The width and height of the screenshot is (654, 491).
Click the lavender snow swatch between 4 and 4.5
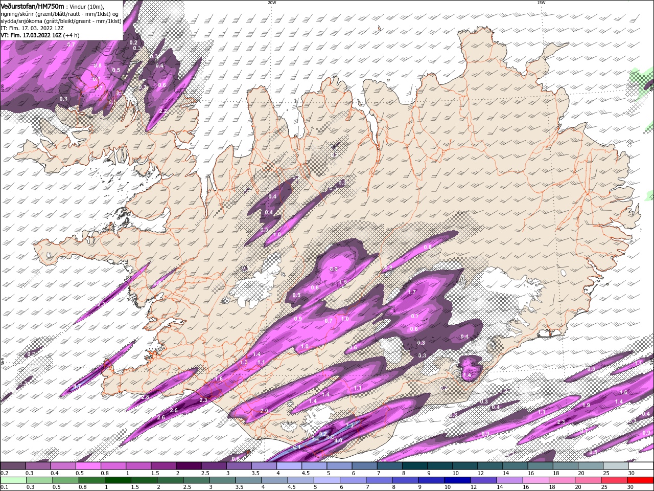click(289, 466)
